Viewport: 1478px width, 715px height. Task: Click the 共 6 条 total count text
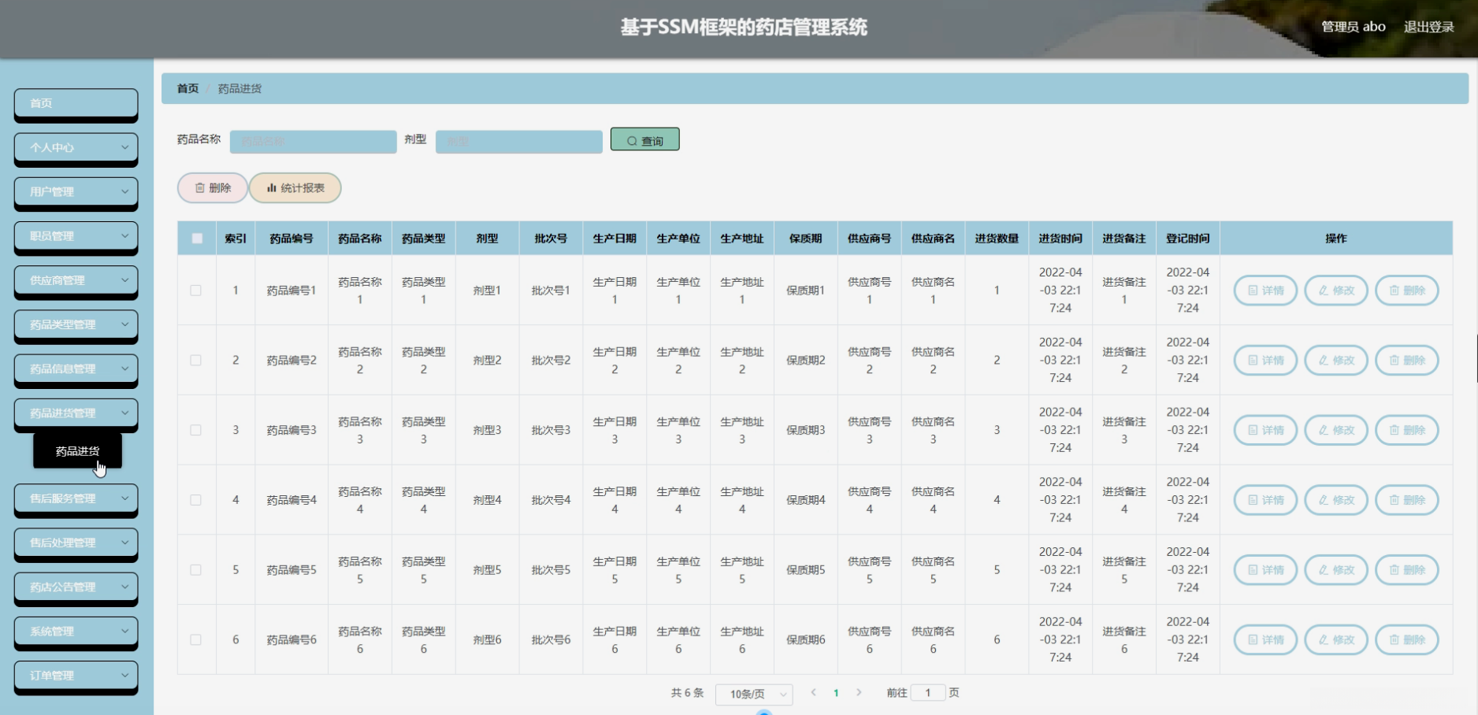[x=687, y=693]
